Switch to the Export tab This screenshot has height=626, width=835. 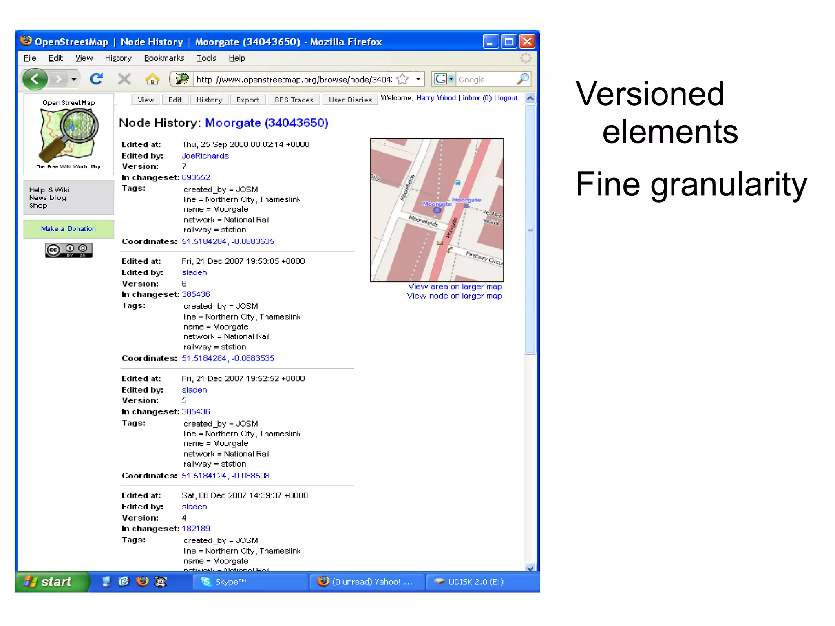point(247,100)
